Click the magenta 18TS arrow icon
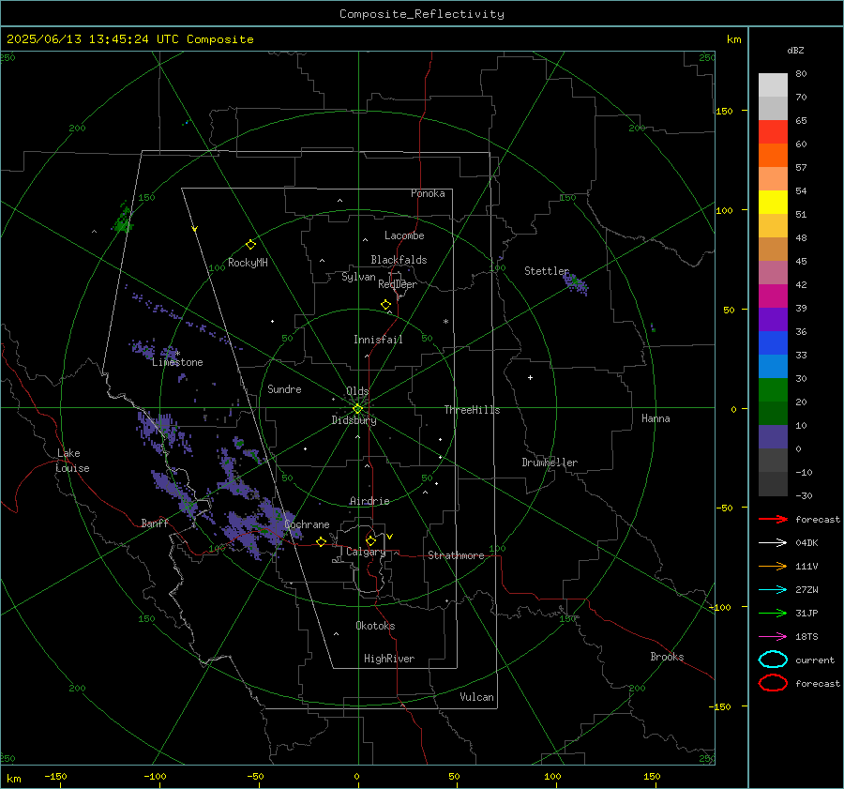Screen dimensions: 844x789 (x=773, y=637)
